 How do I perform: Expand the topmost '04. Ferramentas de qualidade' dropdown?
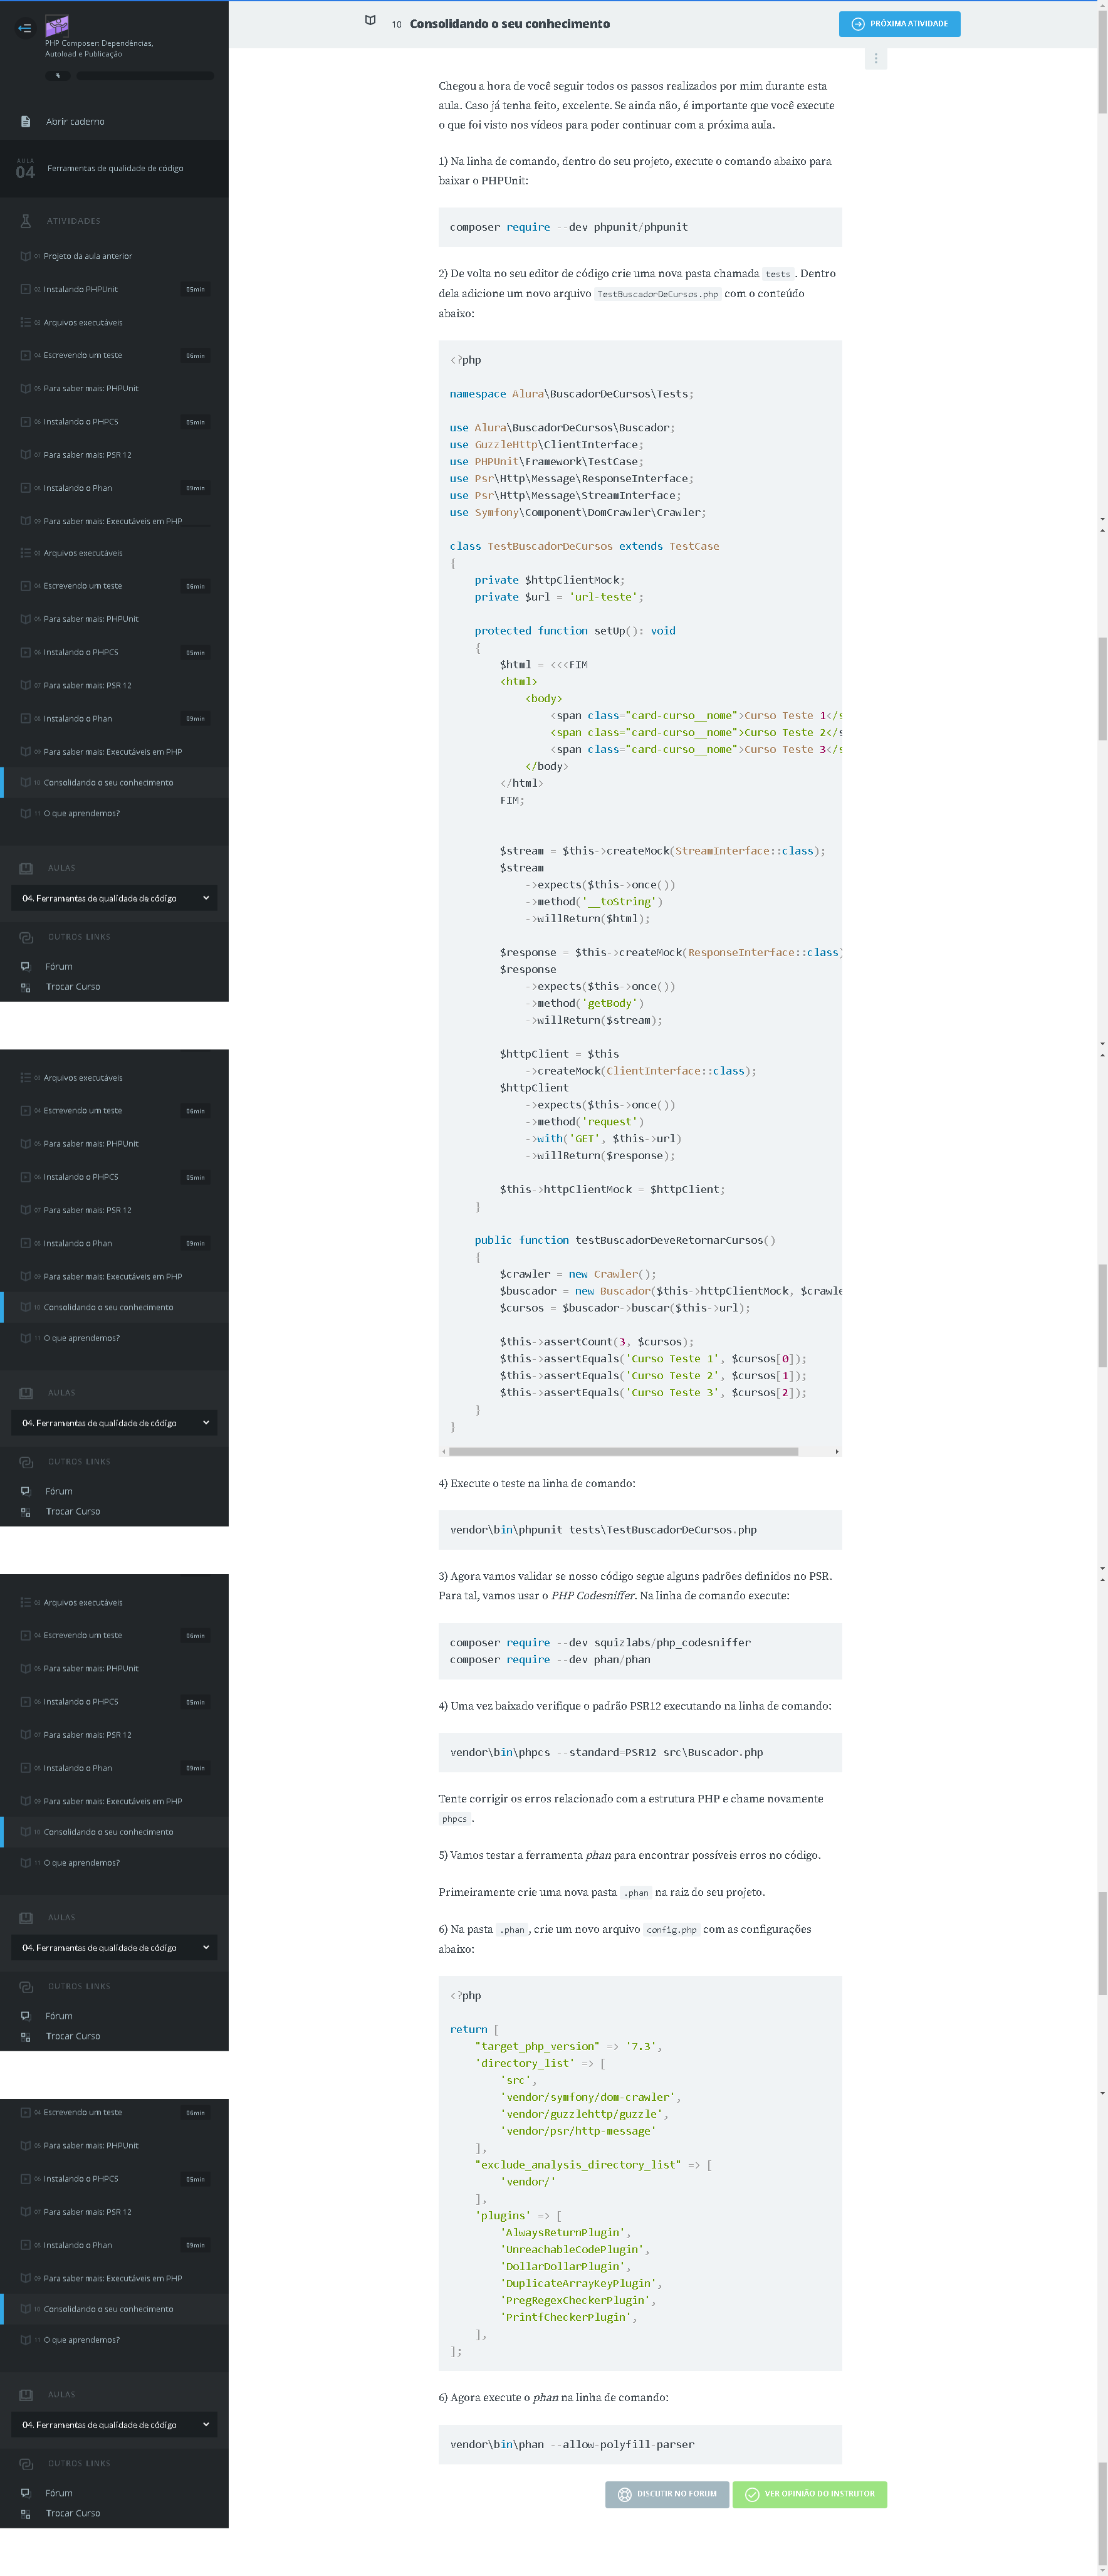[x=114, y=898]
